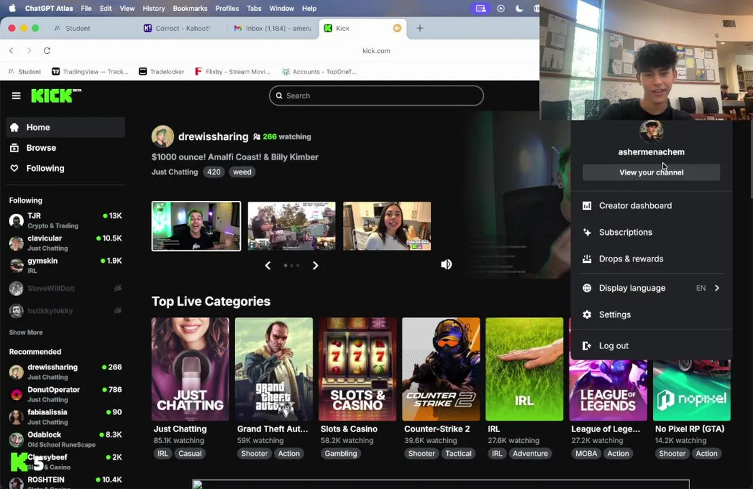The width and height of the screenshot is (753, 489).
Task: Open clavicular's channel in sidebar
Action: [65, 243]
